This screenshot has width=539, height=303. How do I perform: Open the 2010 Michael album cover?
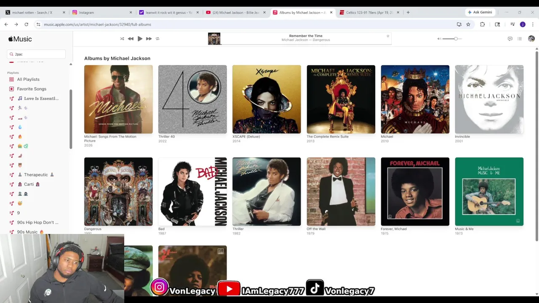point(415,99)
